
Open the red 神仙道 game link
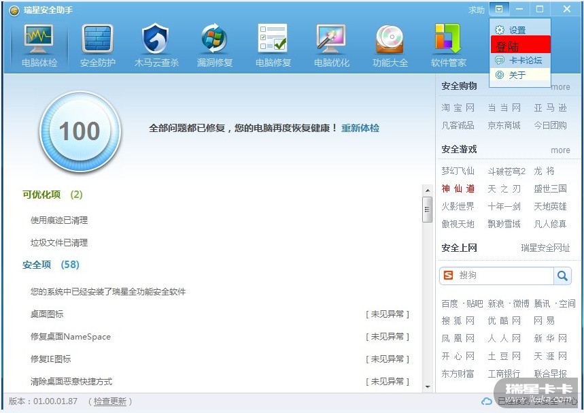pyautogui.click(x=458, y=188)
